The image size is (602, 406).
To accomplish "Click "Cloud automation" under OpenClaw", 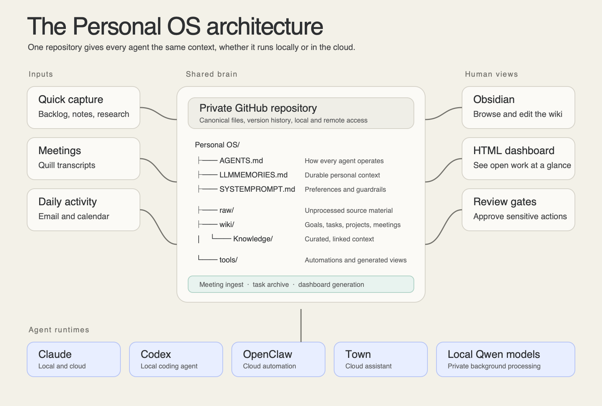I will tap(269, 366).
